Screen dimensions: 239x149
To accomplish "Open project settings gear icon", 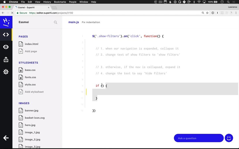I will click(6, 72).
